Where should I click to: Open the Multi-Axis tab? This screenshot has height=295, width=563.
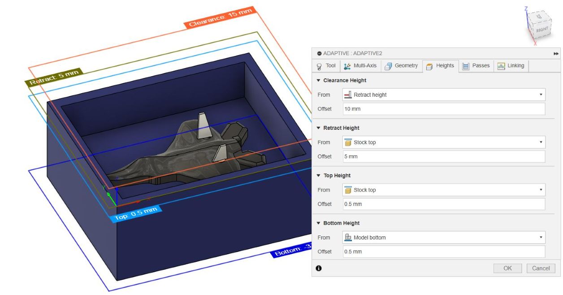(360, 66)
